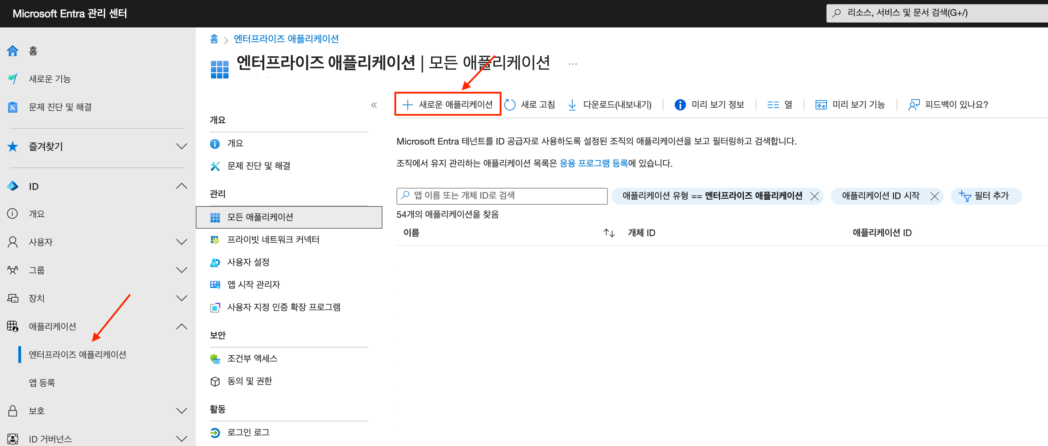1048x446 pixels.
Task: Click the sort arrows beside 이름 column
Action: click(609, 233)
